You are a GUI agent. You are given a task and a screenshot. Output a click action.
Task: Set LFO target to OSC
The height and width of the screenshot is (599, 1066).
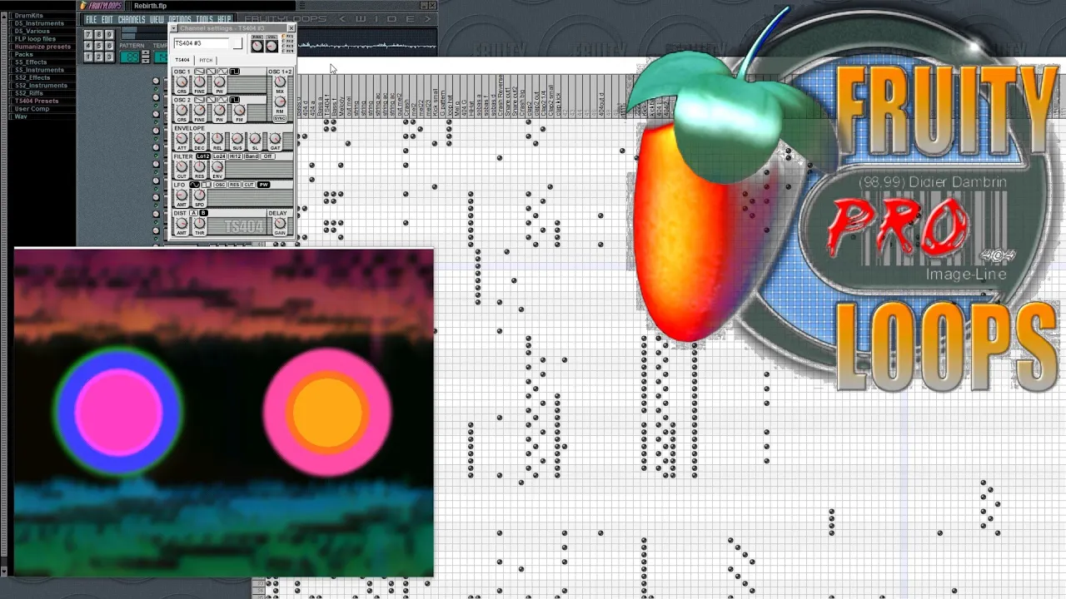[x=221, y=185]
